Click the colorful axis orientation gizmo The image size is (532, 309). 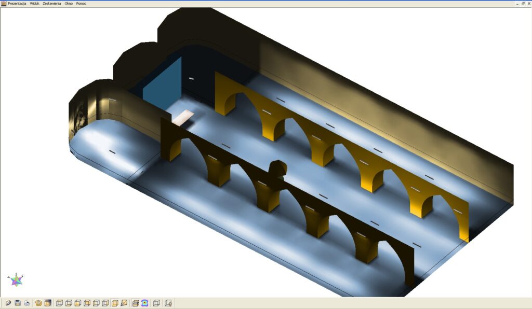(x=16, y=280)
